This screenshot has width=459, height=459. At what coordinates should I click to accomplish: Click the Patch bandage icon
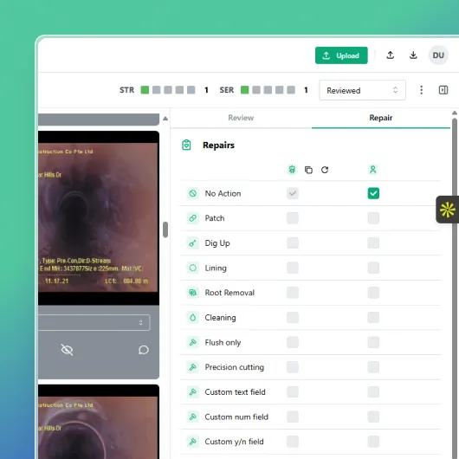(x=192, y=218)
